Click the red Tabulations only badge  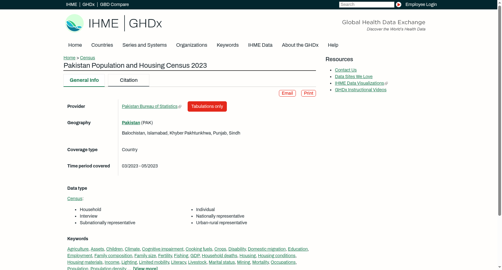pyautogui.click(x=207, y=106)
